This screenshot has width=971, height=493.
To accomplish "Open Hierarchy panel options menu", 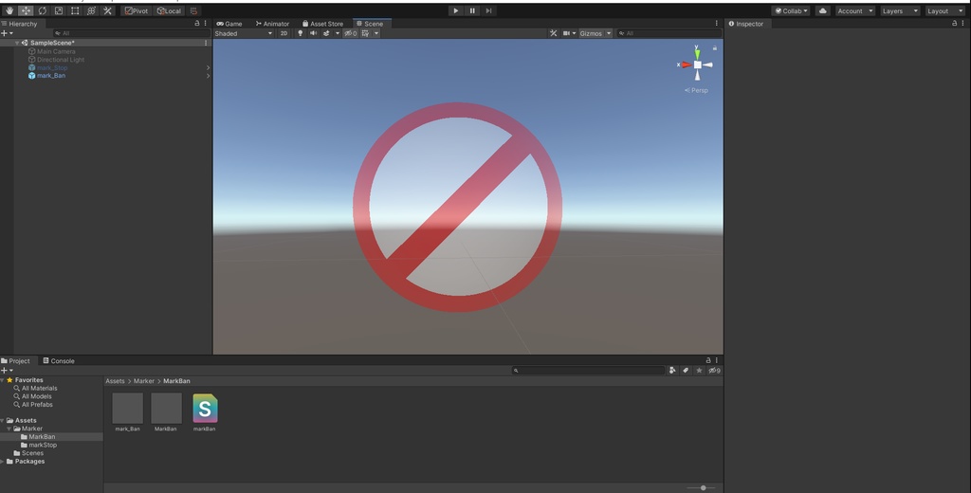I will pos(206,24).
